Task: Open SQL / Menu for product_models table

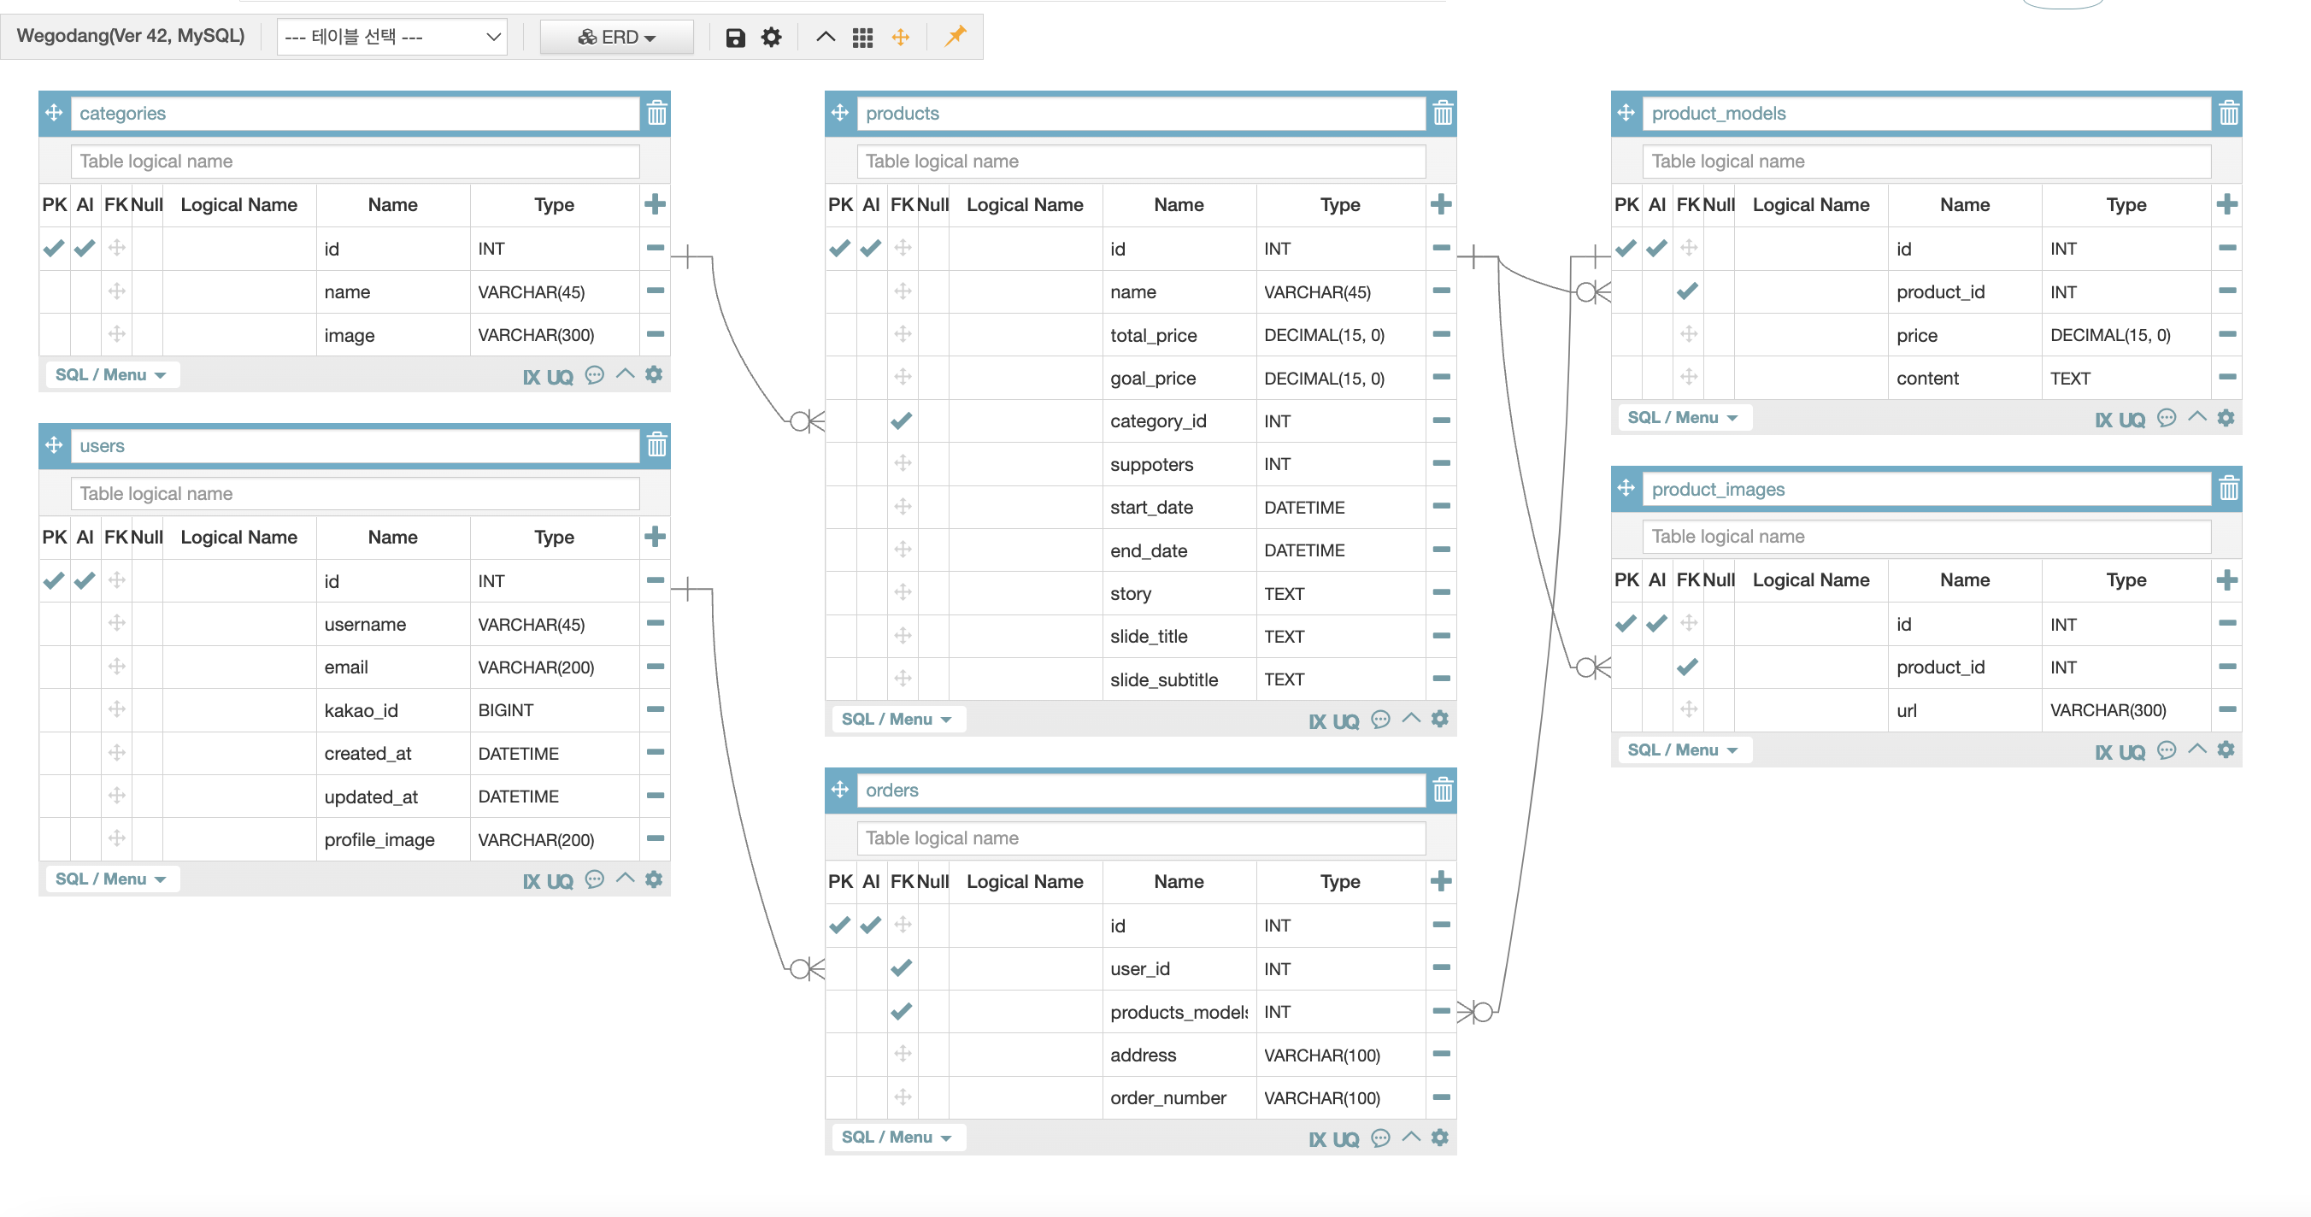Action: [x=1681, y=418]
